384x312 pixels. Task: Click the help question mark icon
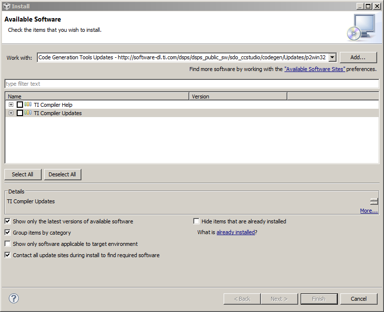14,298
